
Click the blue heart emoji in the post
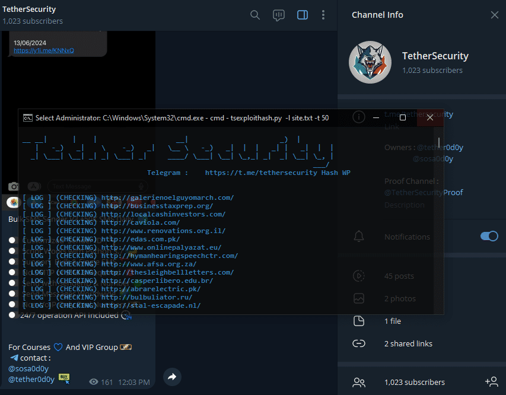(x=58, y=347)
